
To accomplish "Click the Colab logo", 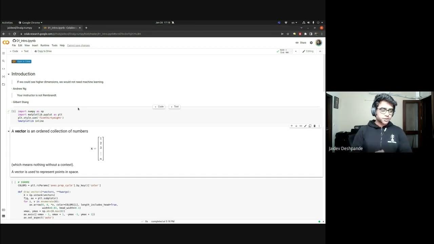I will (x=6, y=43).
